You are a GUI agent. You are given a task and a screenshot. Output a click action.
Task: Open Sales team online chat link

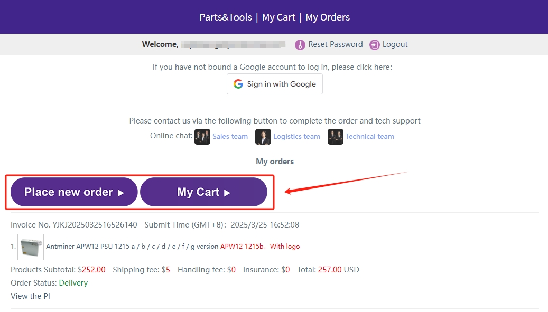(230, 136)
